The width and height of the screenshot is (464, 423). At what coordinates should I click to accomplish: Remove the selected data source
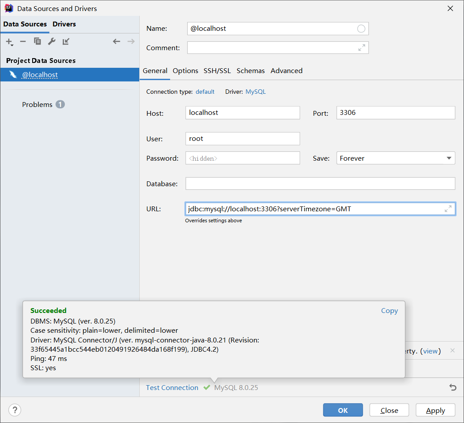[x=23, y=41]
